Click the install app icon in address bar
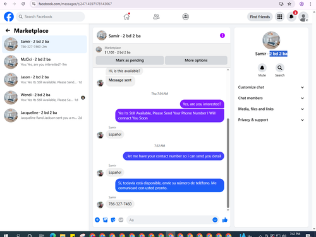This screenshot has width=316, height=237. (x=281, y=4)
